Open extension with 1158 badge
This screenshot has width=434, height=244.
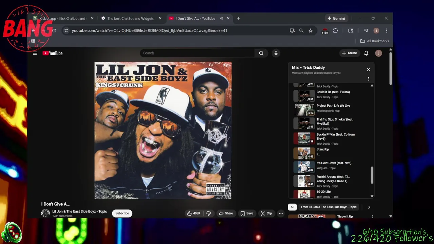(325, 31)
